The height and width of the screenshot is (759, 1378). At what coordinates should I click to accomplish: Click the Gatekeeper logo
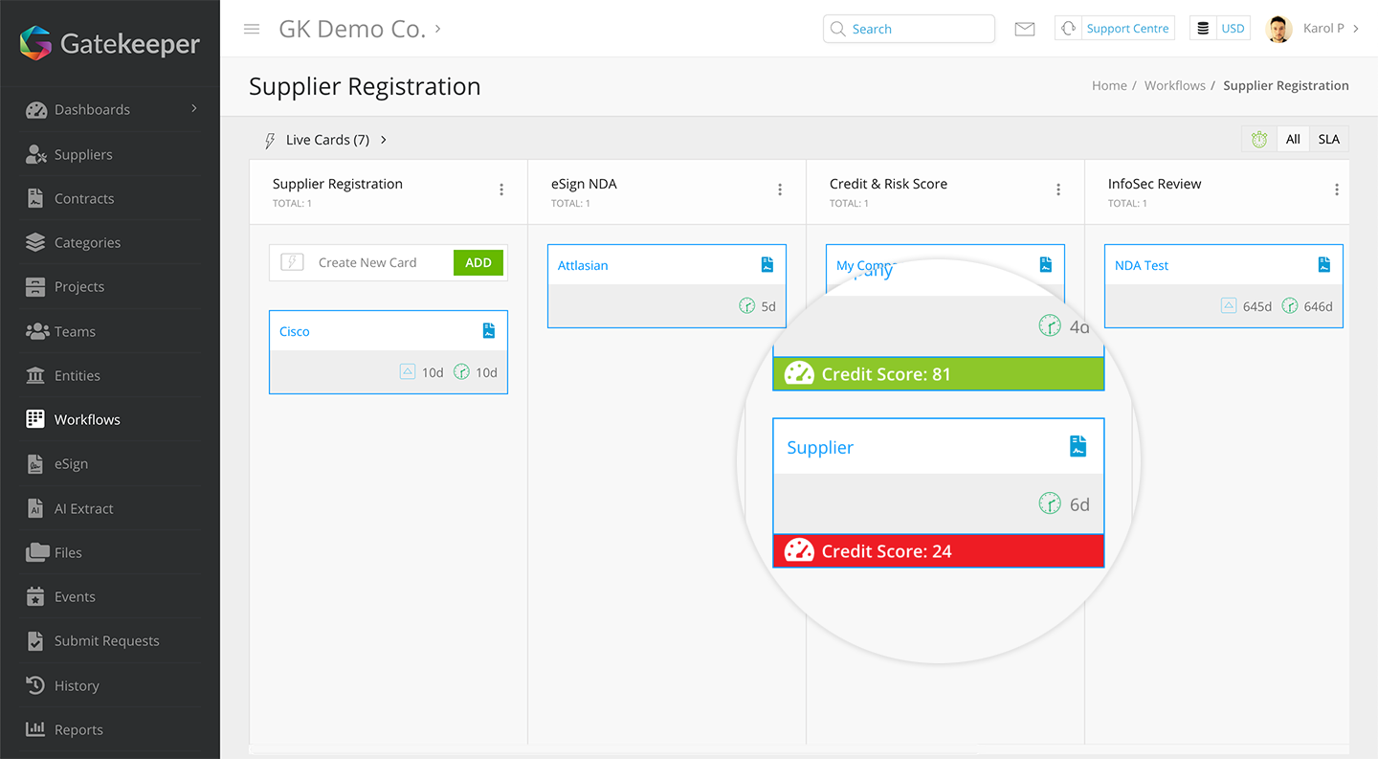point(110,43)
